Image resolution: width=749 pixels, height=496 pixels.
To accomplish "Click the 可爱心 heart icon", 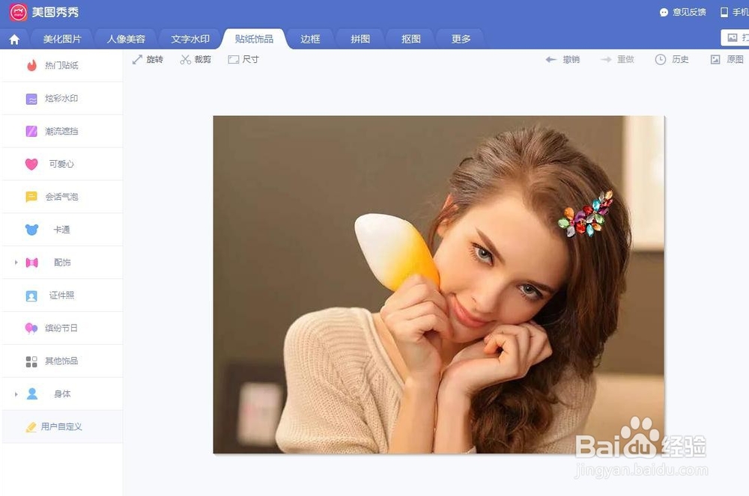I will tap(31, 164).
